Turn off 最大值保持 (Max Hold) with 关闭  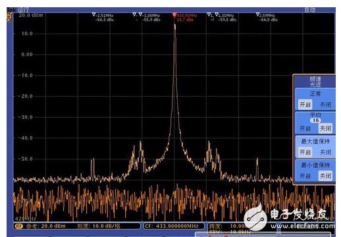(x=325, y=152)
